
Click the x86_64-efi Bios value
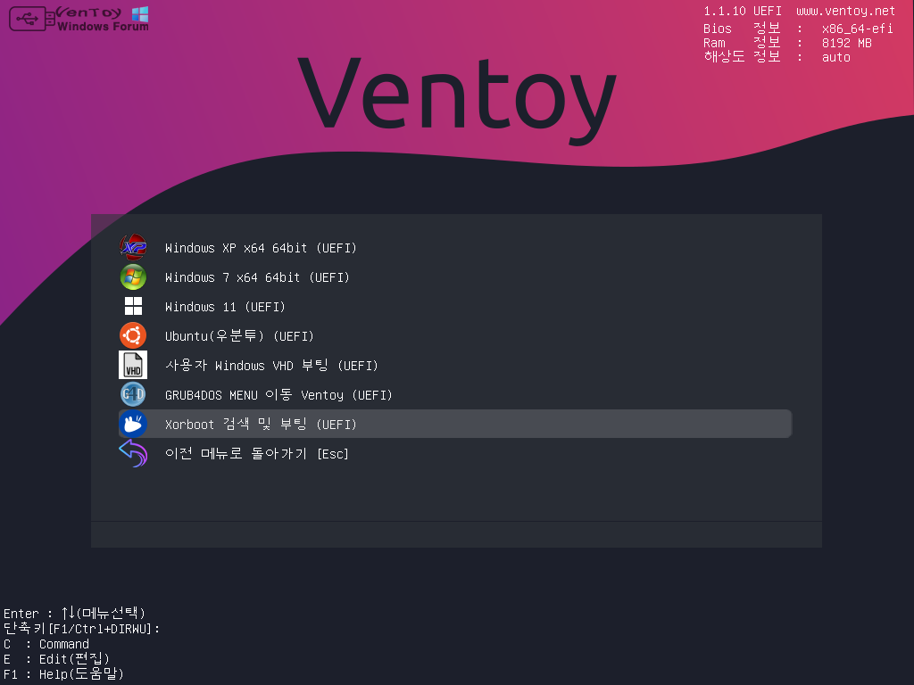(x=857, y=29)
